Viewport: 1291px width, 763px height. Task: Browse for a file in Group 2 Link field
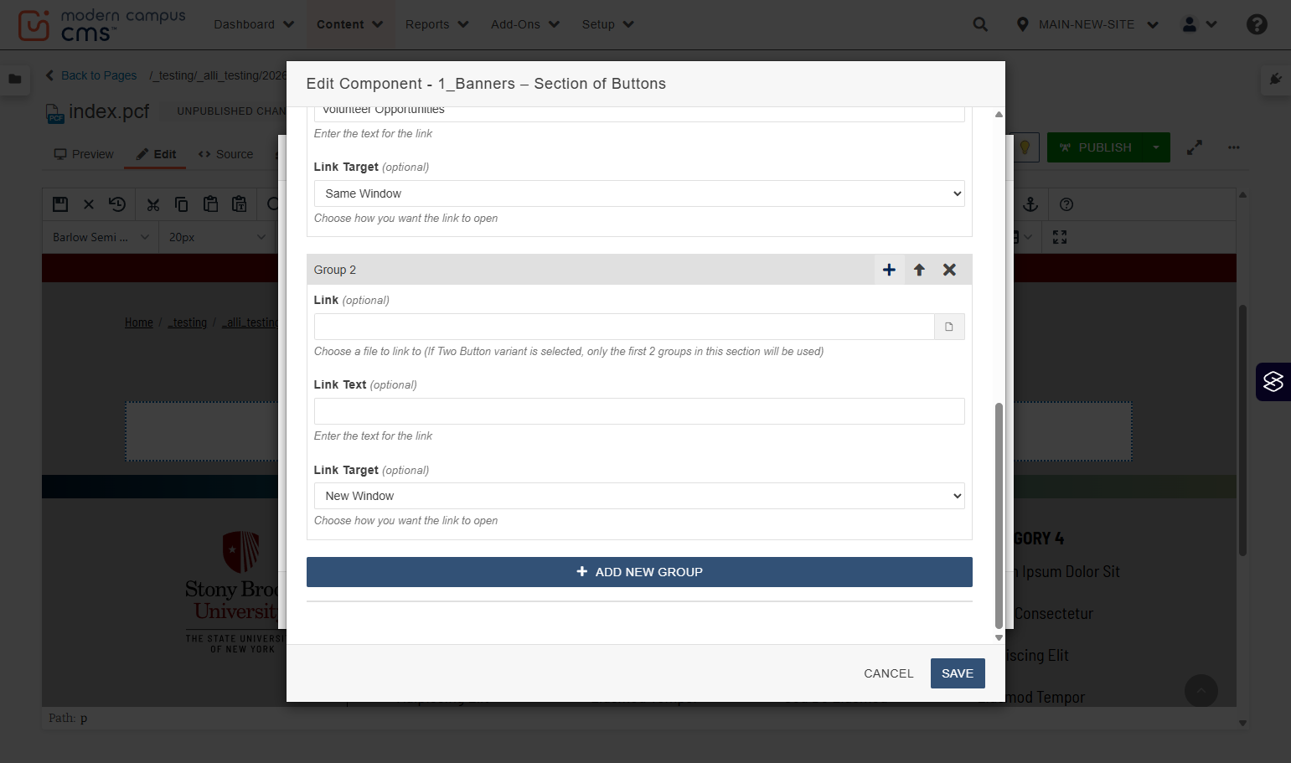pyautogui.click(x=949, y=327)
